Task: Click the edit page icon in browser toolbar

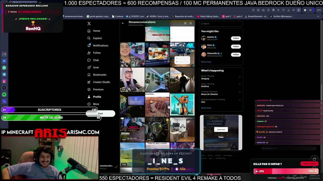Action: click(x=258, y=10)
